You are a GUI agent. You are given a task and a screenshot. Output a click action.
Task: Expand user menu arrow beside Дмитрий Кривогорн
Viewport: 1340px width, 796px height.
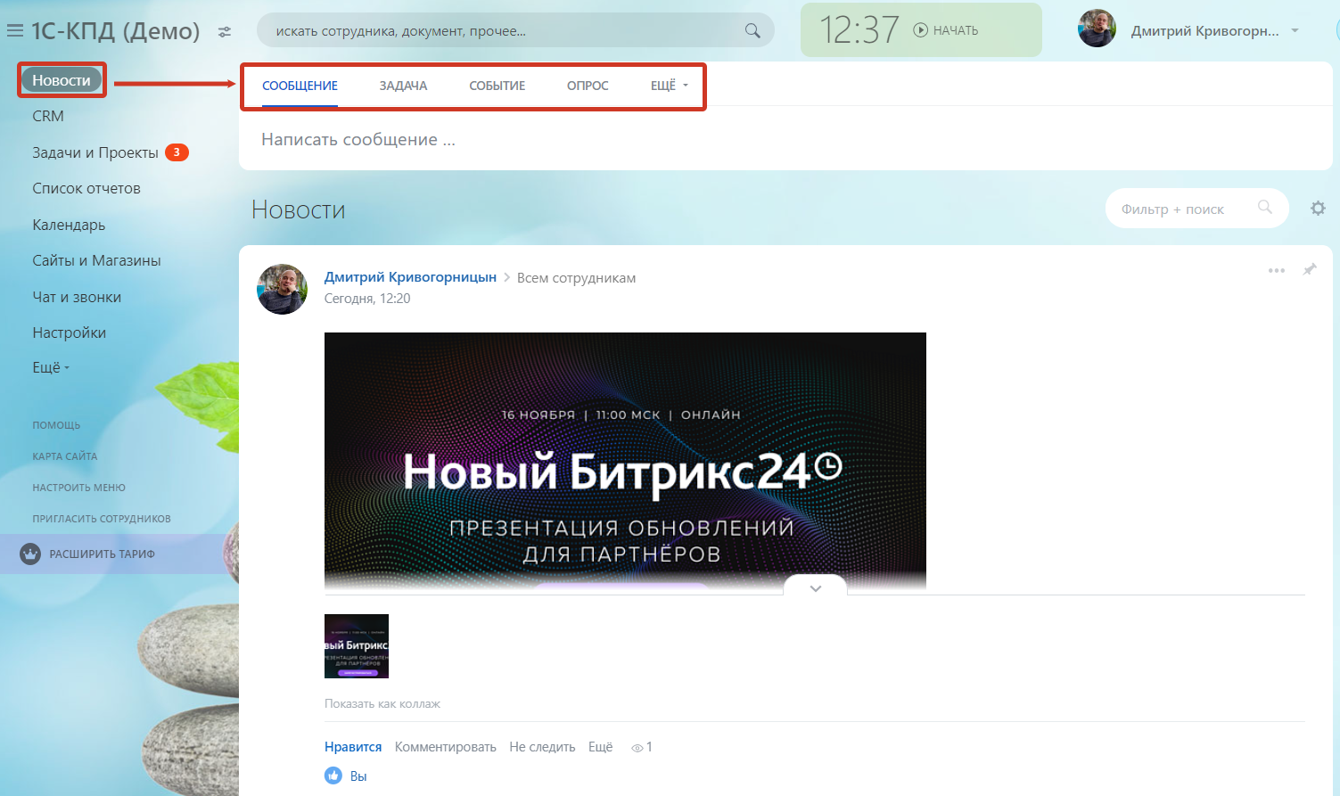coord(1295,30)
